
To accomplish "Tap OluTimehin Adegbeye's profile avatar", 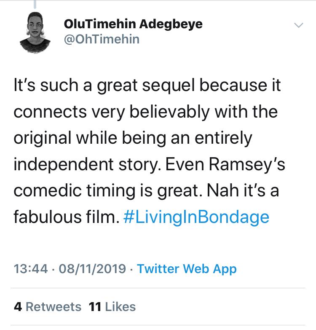I will coord(35,31).
